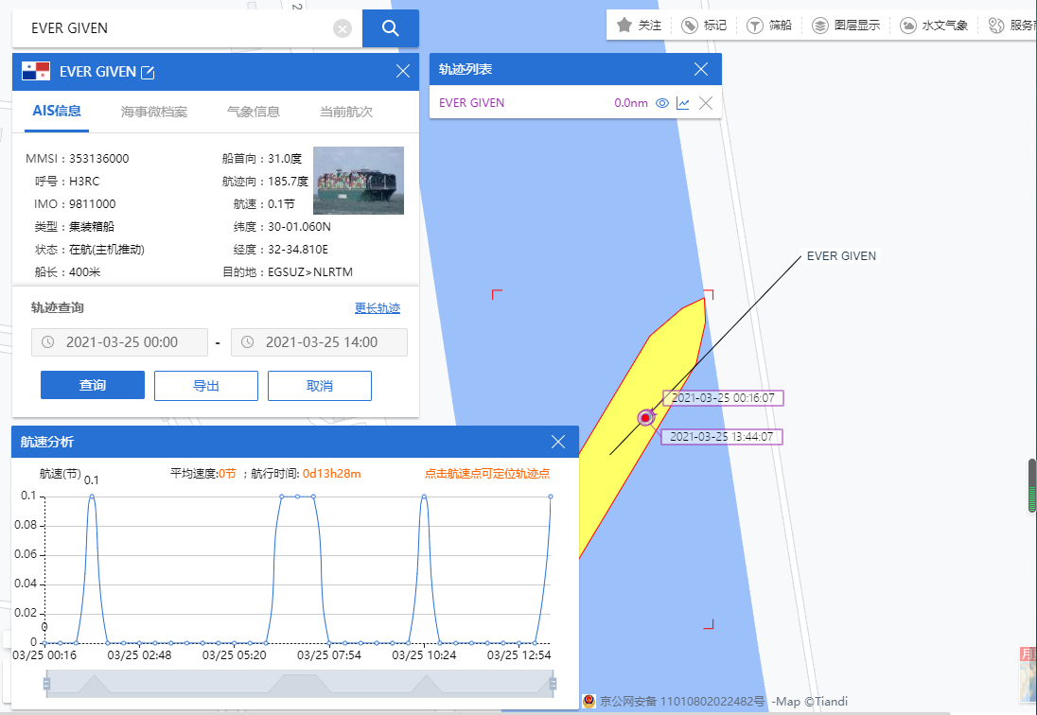
Task: Switch to the 气象信息 tab
Action: (254, 112)
